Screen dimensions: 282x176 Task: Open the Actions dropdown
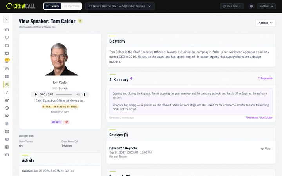click(266, 23)
